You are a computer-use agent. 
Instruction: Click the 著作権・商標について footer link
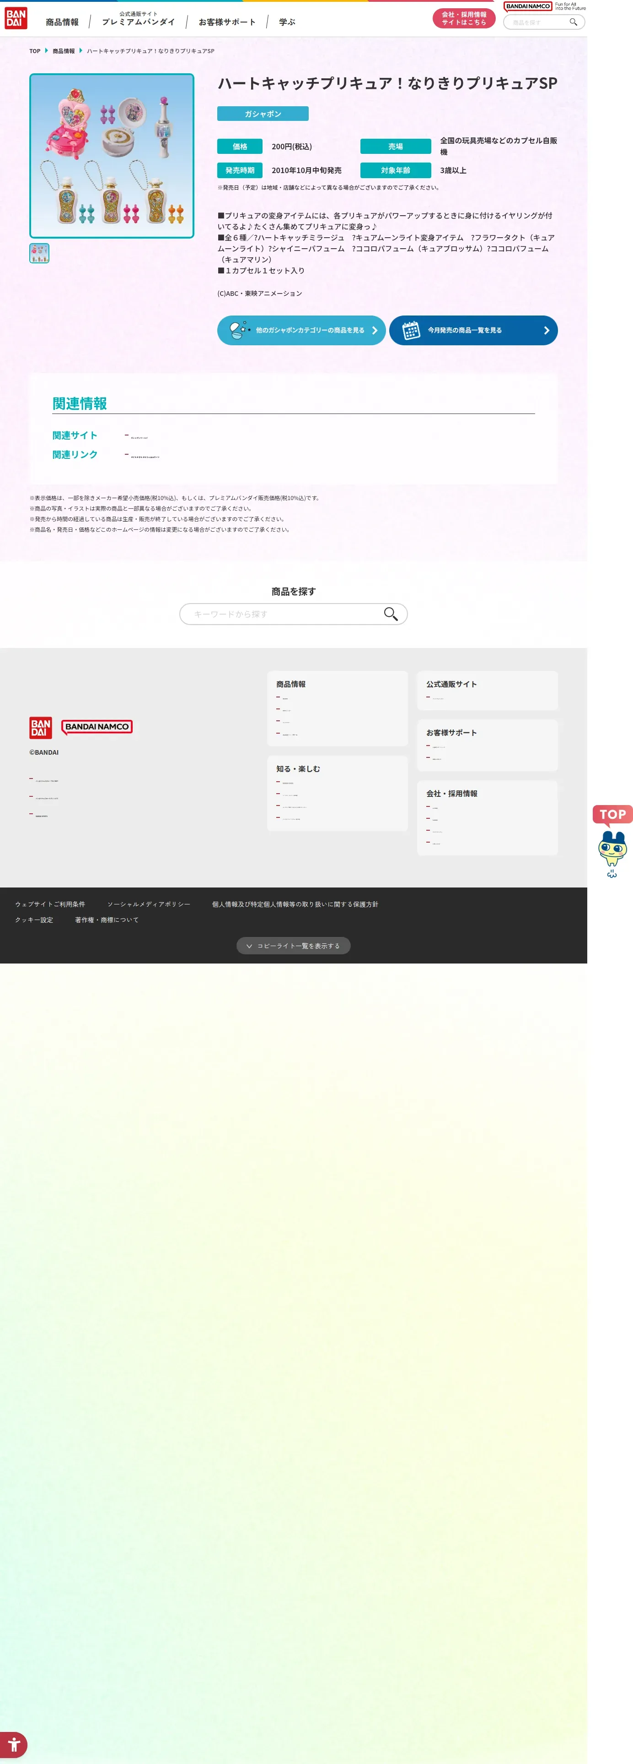tap(107, 920)
